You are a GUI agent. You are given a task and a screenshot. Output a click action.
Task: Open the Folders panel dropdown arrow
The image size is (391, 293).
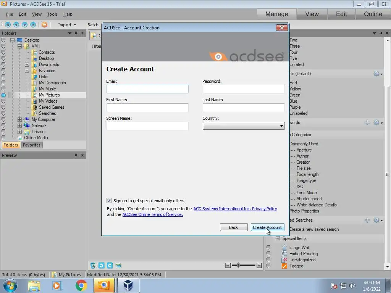pos(69,33)
